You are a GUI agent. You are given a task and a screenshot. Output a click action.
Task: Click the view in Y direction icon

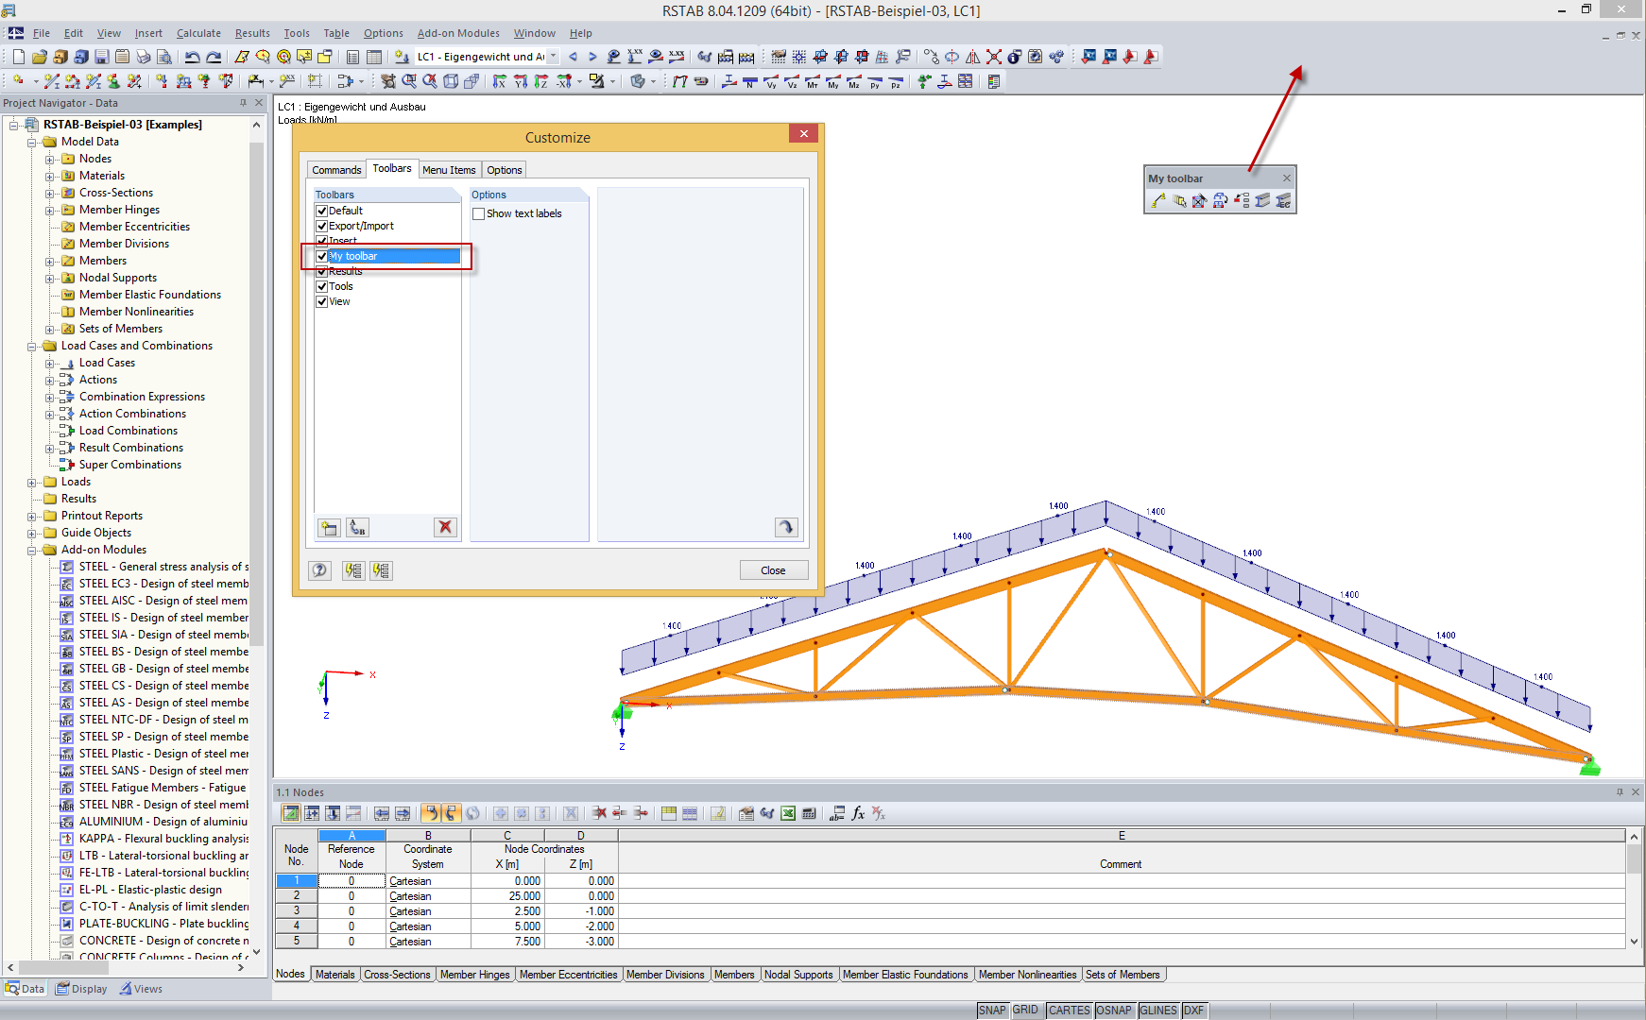(521, 81)
